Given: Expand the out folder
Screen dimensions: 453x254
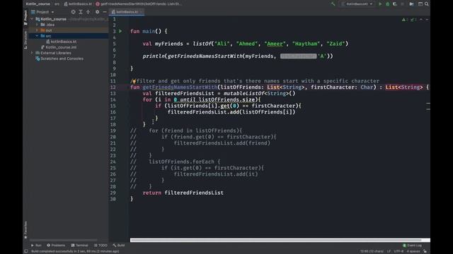Looking at the screenshot, I should click(37, 30).
